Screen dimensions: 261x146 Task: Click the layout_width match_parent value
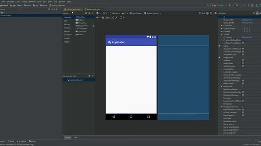pos(247,20)
